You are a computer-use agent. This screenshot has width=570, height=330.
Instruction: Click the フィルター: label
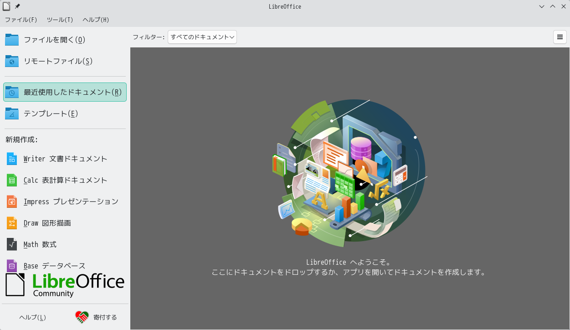pyautogui.click(x=149, y=37)
